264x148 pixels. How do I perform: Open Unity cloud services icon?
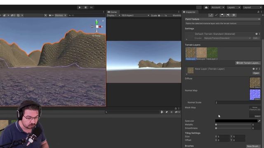click(206, 7)
